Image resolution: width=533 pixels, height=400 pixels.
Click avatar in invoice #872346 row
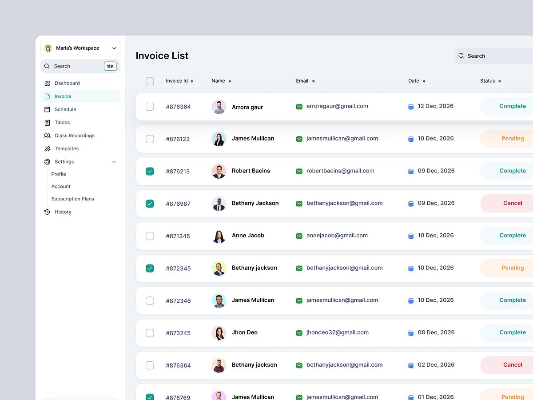[219, 300]
